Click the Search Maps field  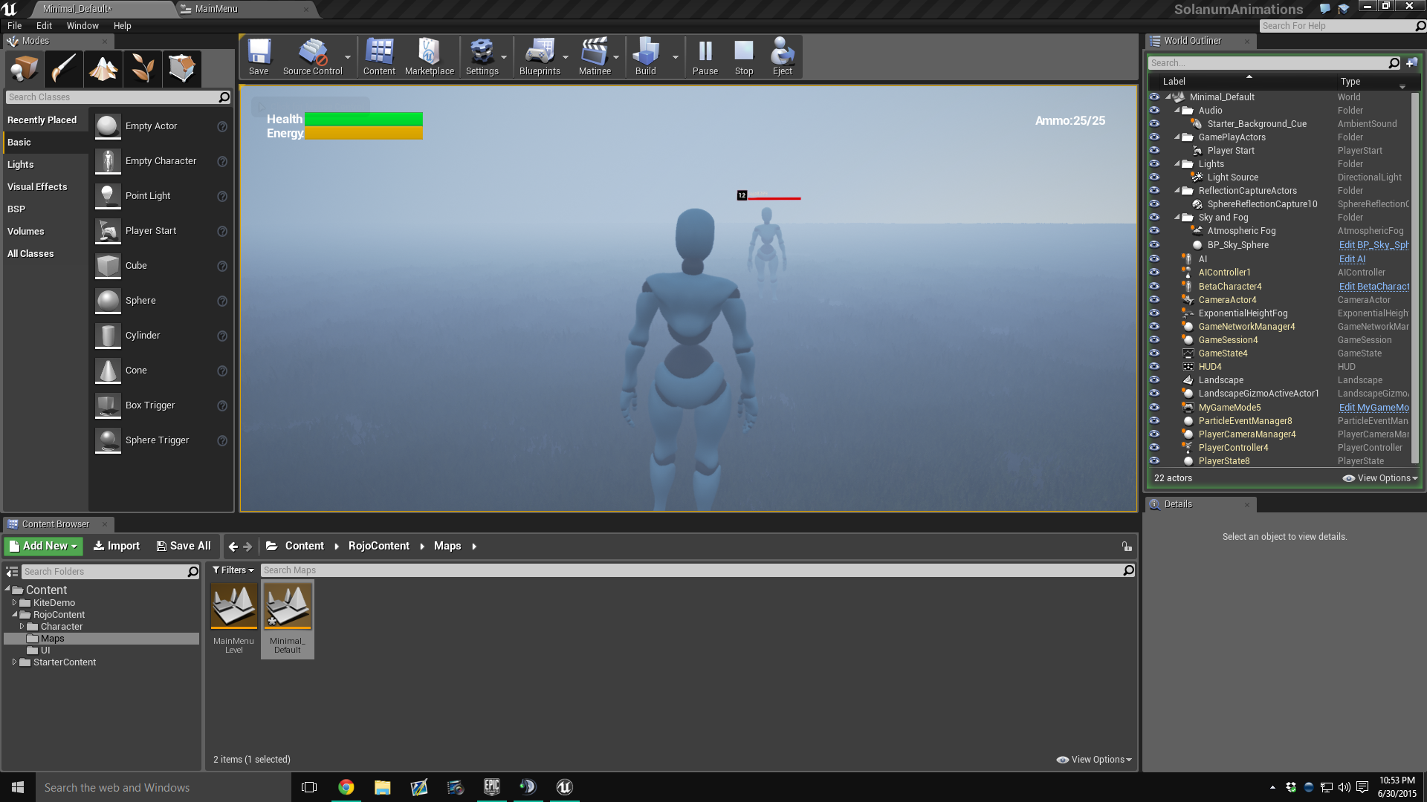pos(698,570)
